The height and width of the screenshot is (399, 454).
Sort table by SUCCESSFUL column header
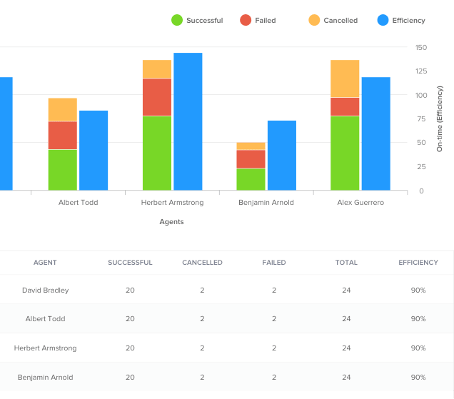coord(130,263)
